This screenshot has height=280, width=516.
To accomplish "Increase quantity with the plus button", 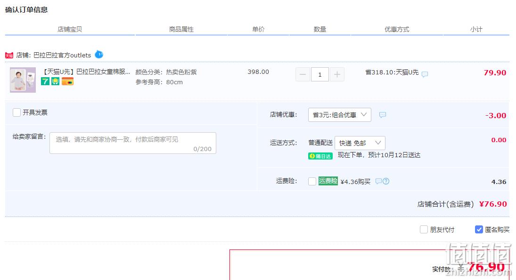I will coord(337,74).
